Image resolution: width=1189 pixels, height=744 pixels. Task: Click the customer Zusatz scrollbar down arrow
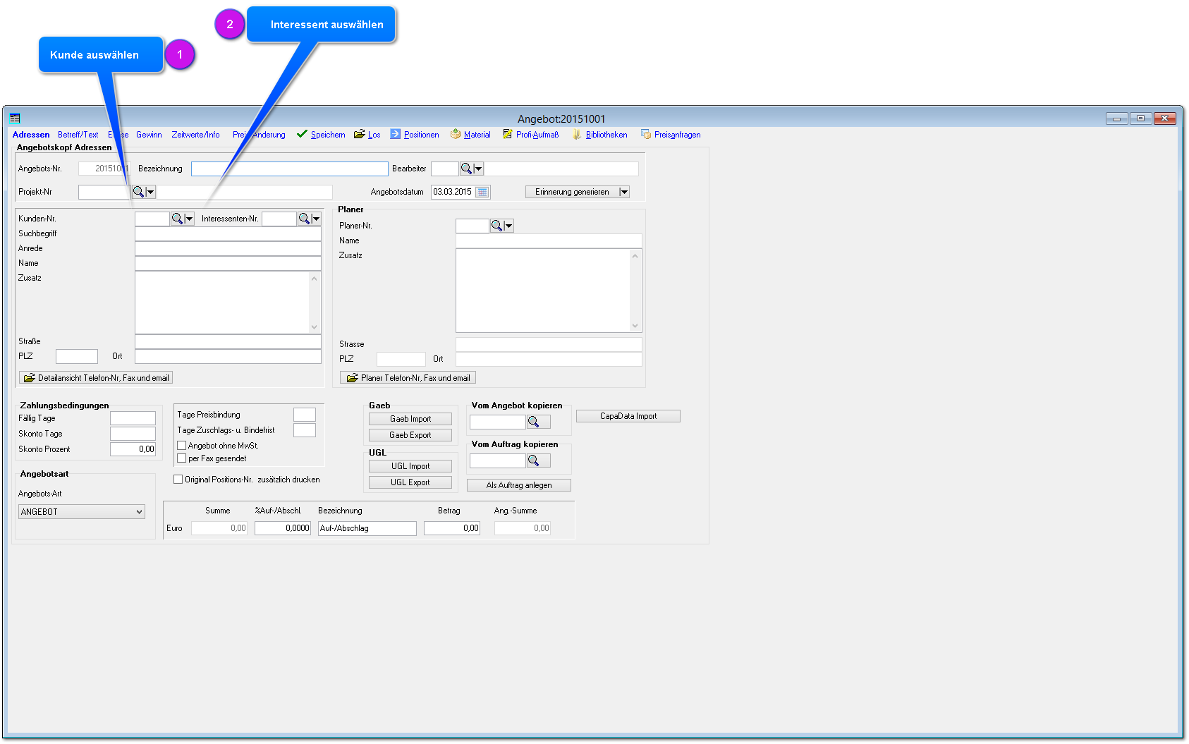315,327
